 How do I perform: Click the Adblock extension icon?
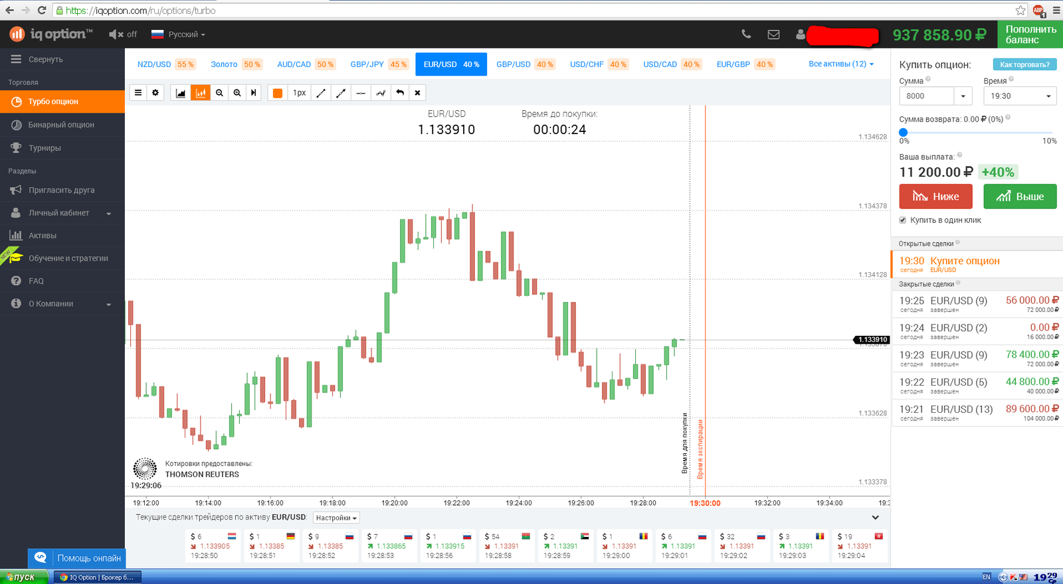pyautogui.click(x=1038, y=10)
